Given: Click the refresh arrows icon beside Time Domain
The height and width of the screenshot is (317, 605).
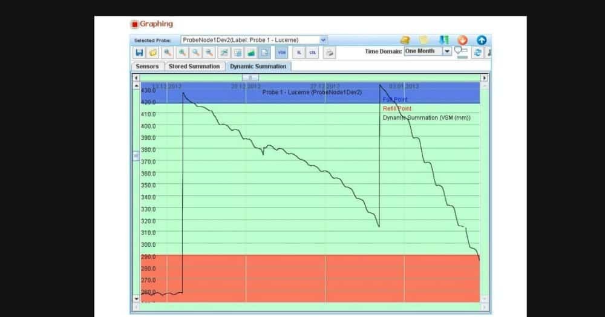Looking at the screenshot, I should [477, 53].
